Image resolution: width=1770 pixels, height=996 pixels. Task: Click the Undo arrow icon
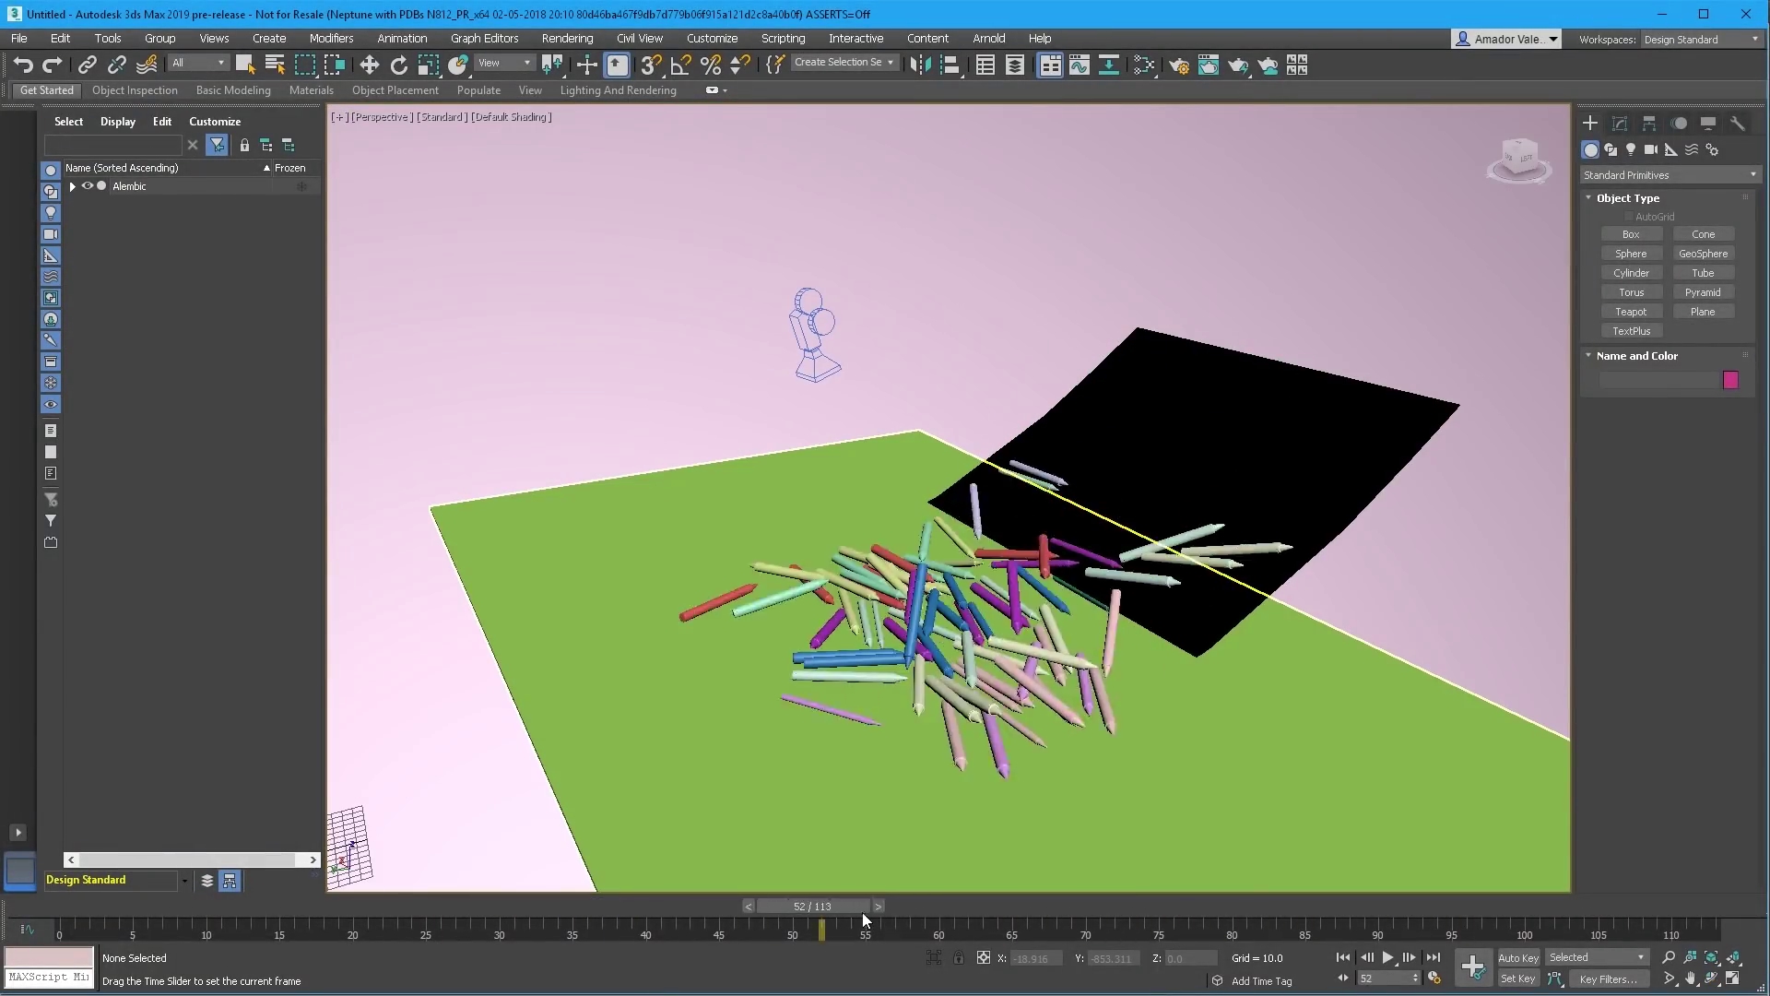(x=23, y=65)
